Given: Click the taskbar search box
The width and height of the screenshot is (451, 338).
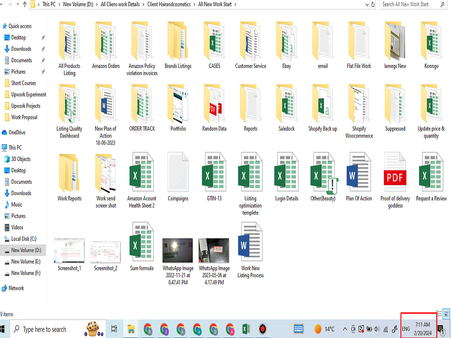Looking at the screenshot, I should (58, 329).
